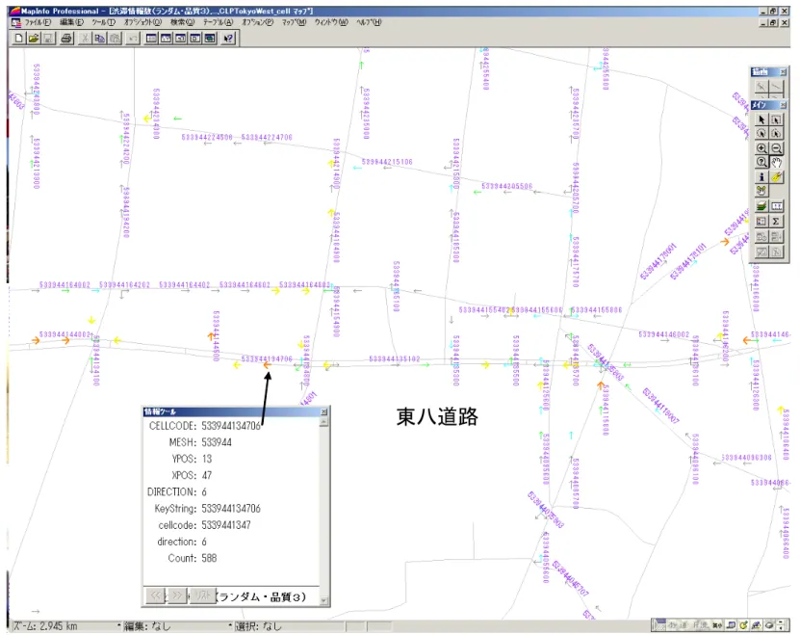Open the 編集(E) menu
Image resolution: width=800 pixels, height=635 pixels.
tap(71, 22)
